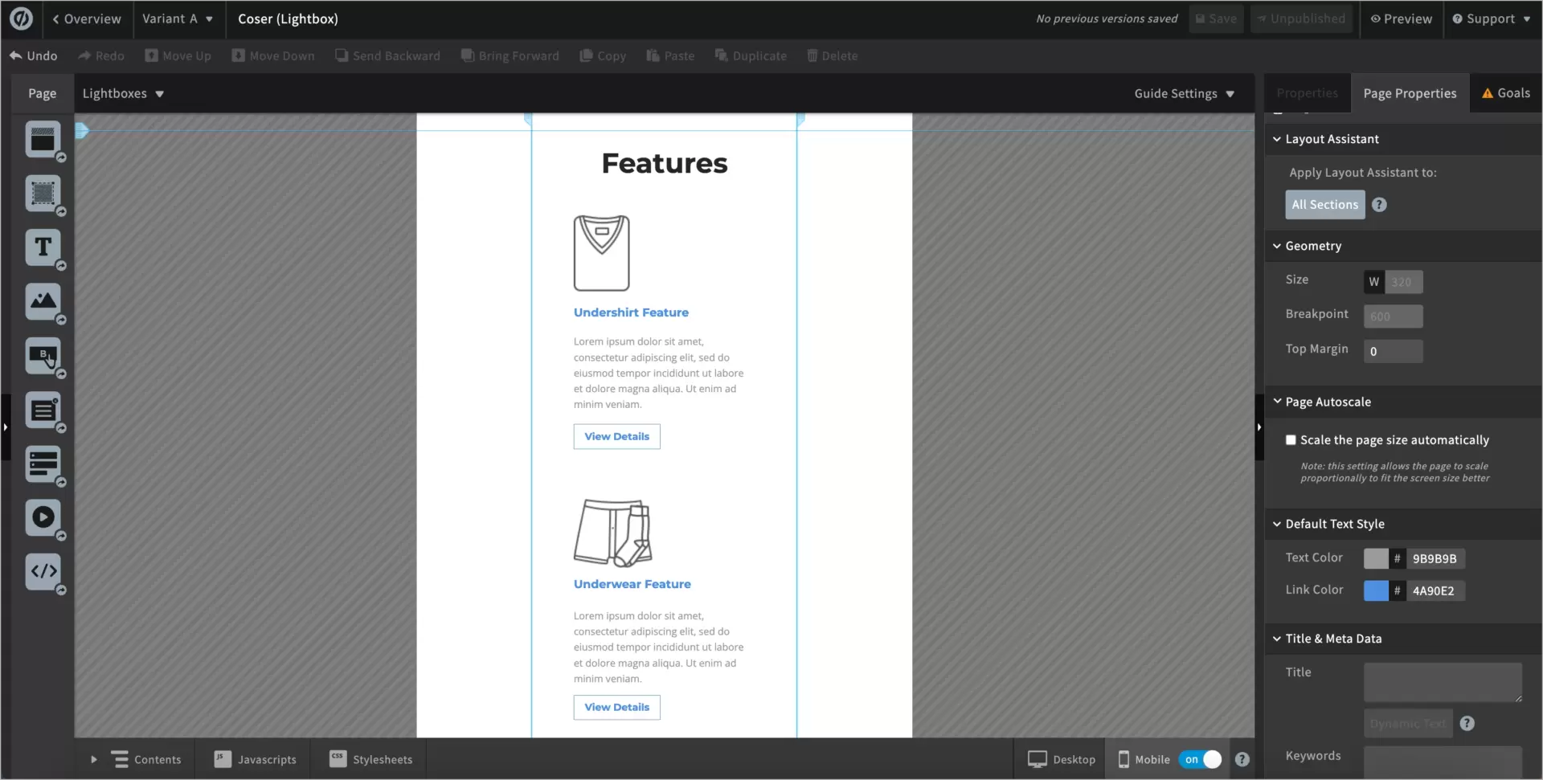Toggle the Unpublished status button
The width and height of the screenshot is (1543, 780).
[x=1300, y=18]
